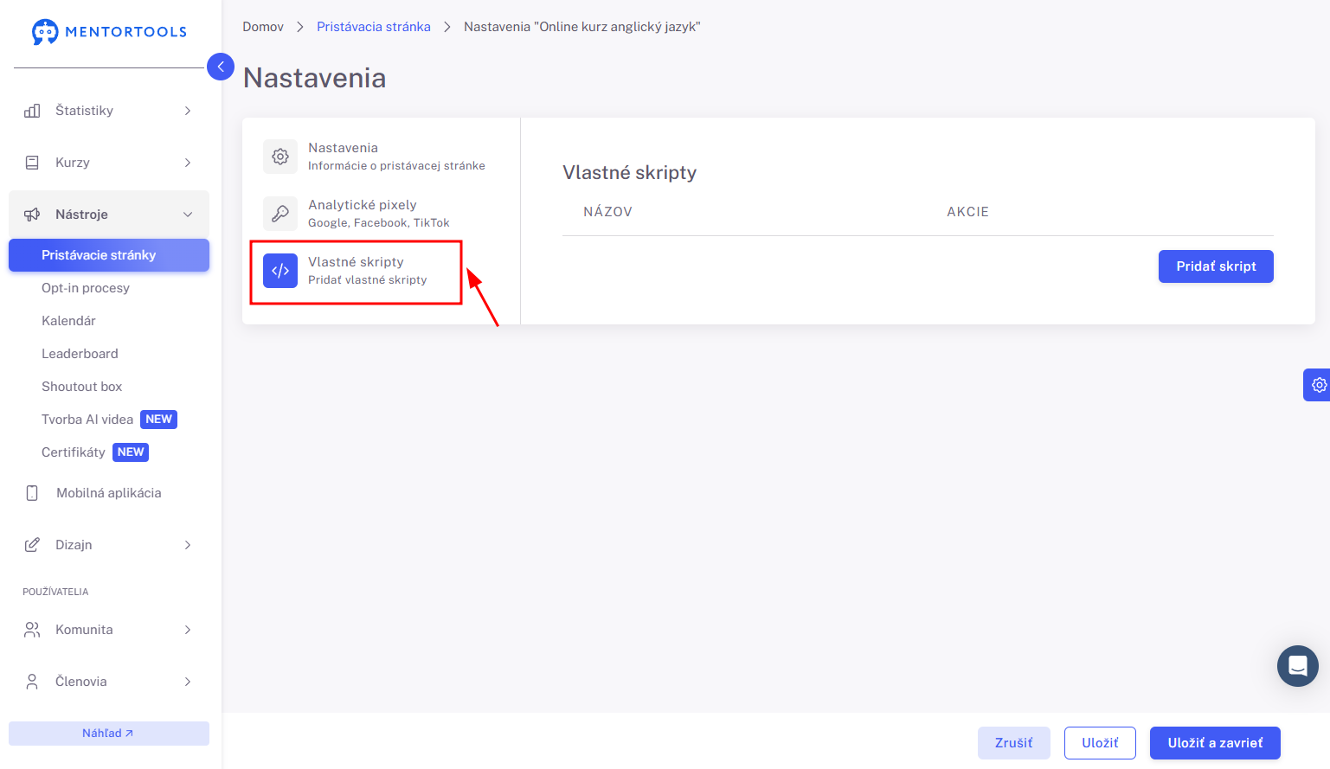Go to Leaderboard in sidebar

(80, 354)
